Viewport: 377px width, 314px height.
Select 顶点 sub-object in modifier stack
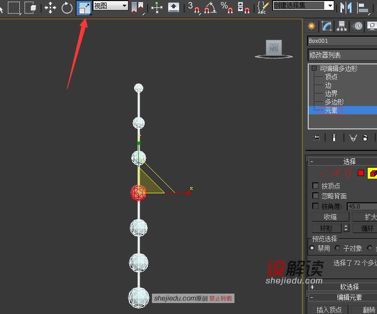pyautogui.click(x=331, y=77)
